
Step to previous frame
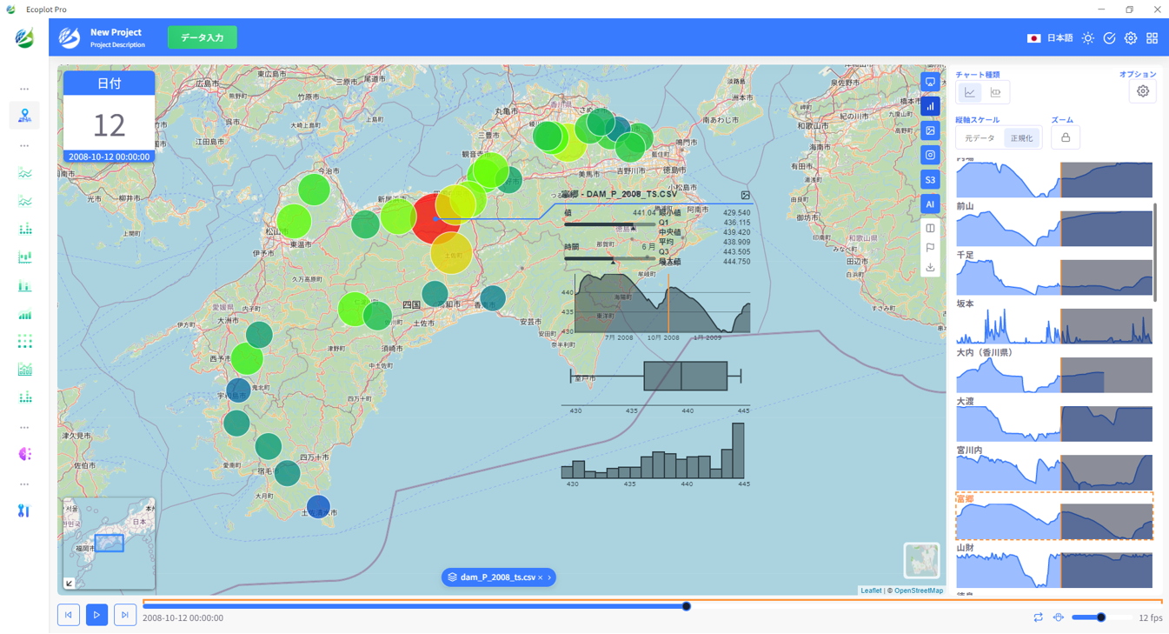coord(69,615)
